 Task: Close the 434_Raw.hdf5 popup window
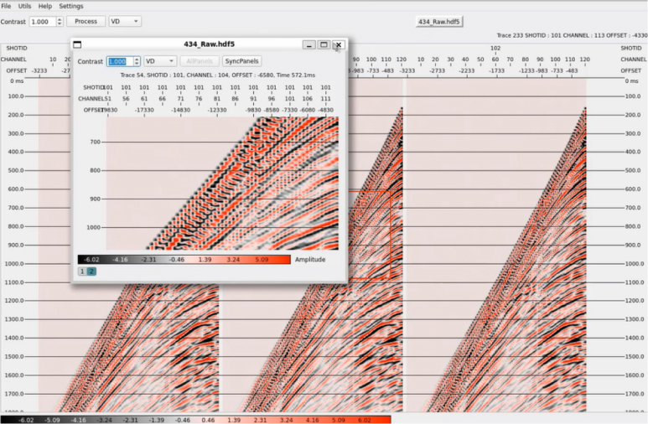[338, 45]
